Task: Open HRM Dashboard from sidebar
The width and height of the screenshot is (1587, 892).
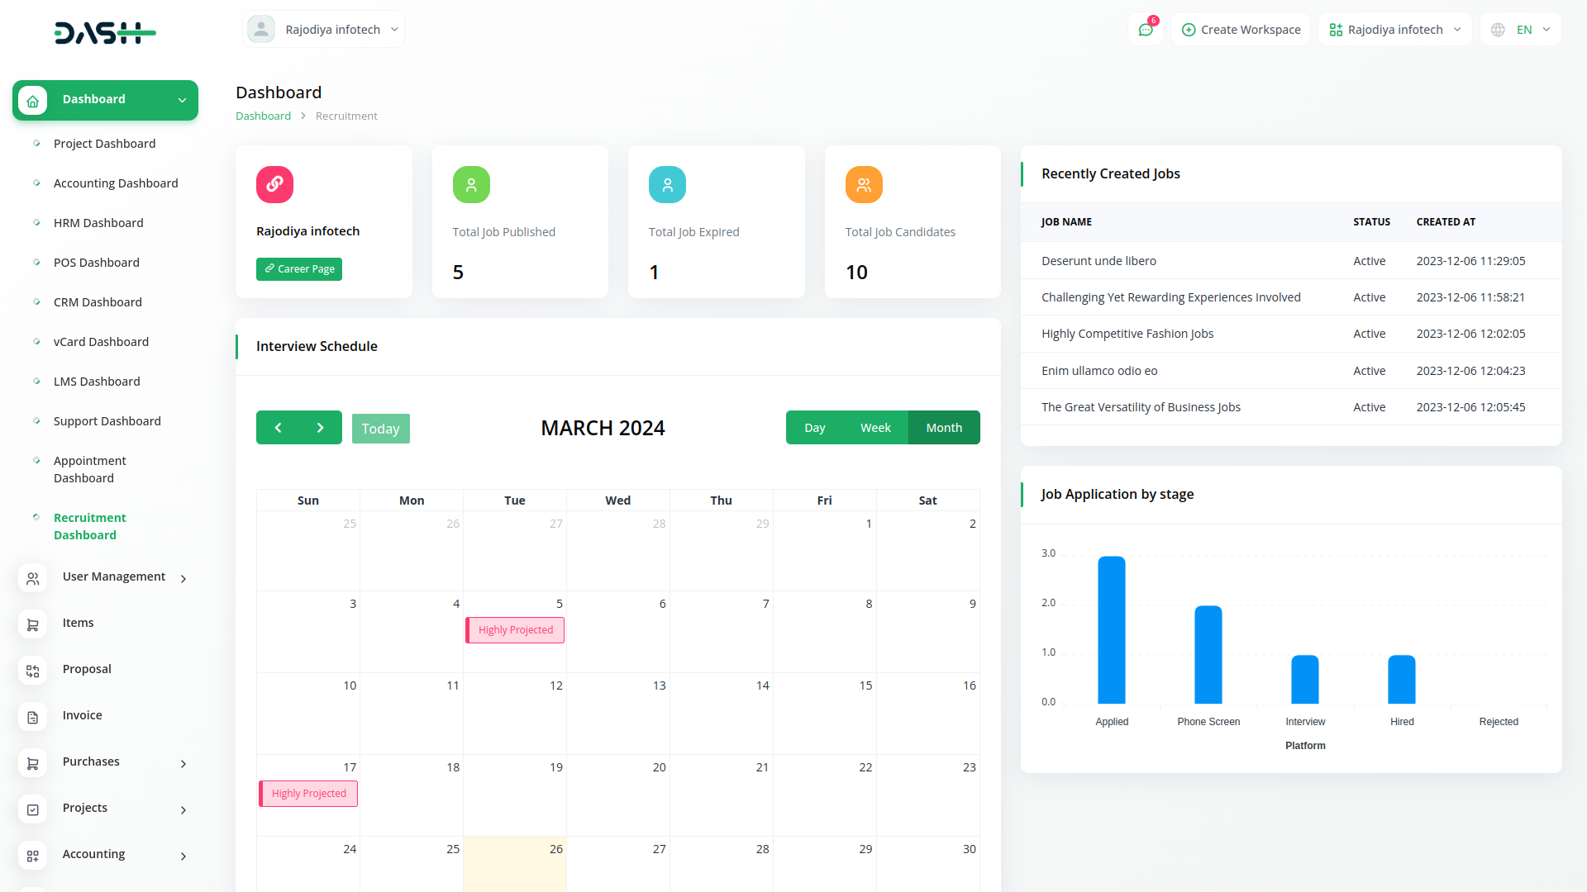Action: pyautogui.click(x=98, y=223)
